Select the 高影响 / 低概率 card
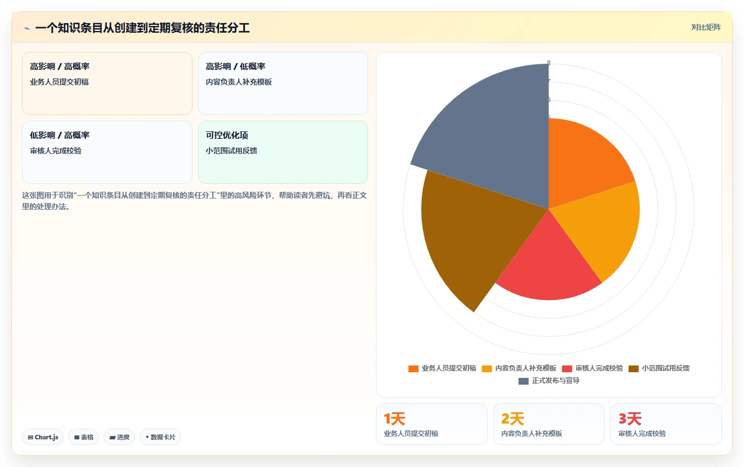 (x=283, y=83)
